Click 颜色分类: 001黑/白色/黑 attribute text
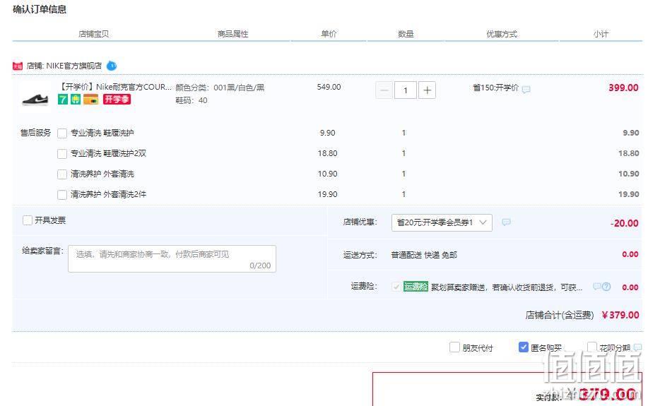 pyautogui.click(x=220, y=88)
